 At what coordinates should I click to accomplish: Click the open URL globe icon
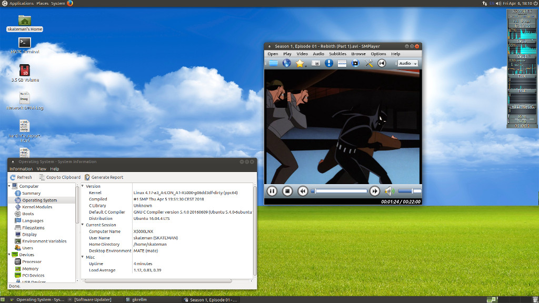pyautogui.click(x=287, y=63)
